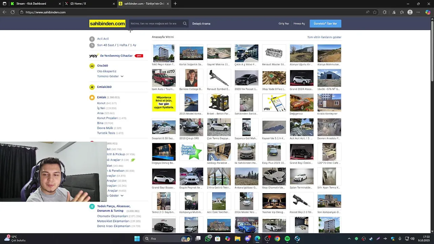Open Spotify from the taskbar
Screen dimensions: 434x244
[287, 239]
